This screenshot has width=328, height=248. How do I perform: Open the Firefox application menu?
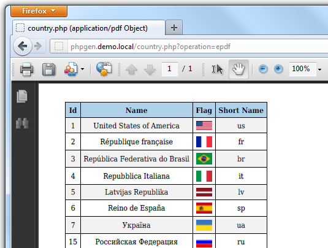coord(39,11)
